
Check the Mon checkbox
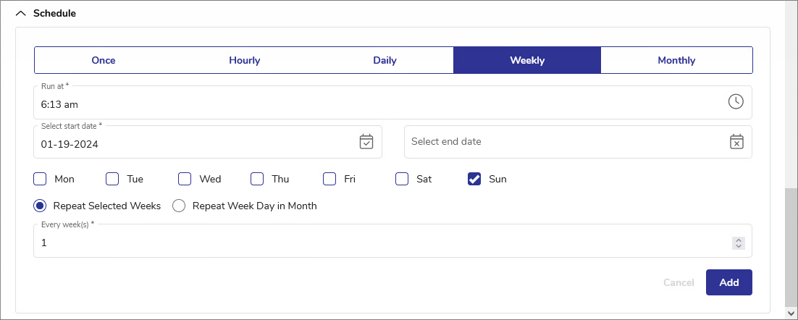click(41, 179)
